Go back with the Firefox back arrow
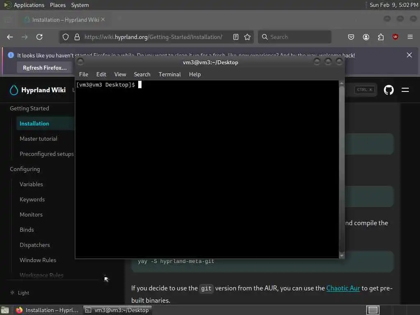The height and width of the screenshot is (315, 420). [10, 37]
